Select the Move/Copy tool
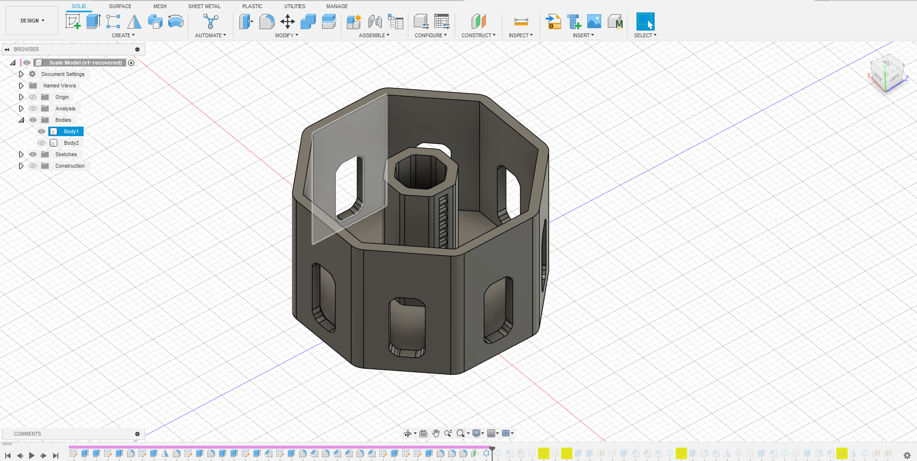Viewport: 917px width, 461px height. (x=288, y=21)
